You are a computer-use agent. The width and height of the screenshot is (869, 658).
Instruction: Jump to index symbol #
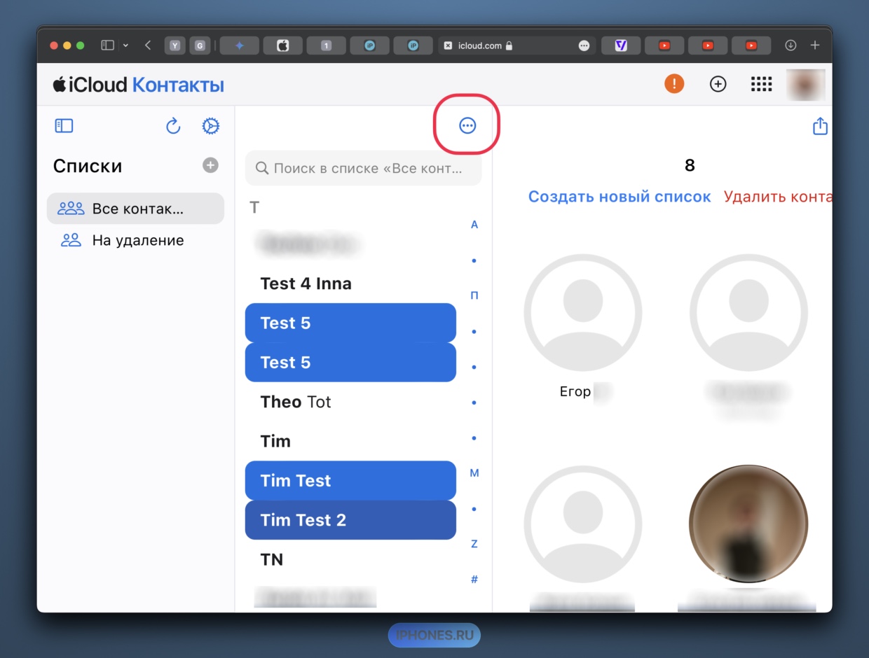pyautogui.click(x=474, y=580)
